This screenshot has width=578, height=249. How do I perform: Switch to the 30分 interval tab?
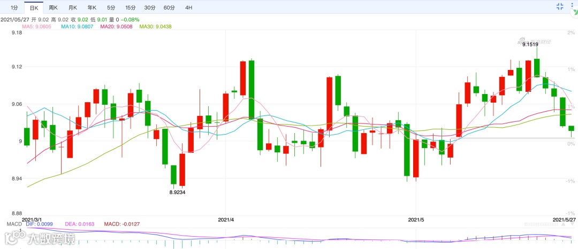pos(150,7)
